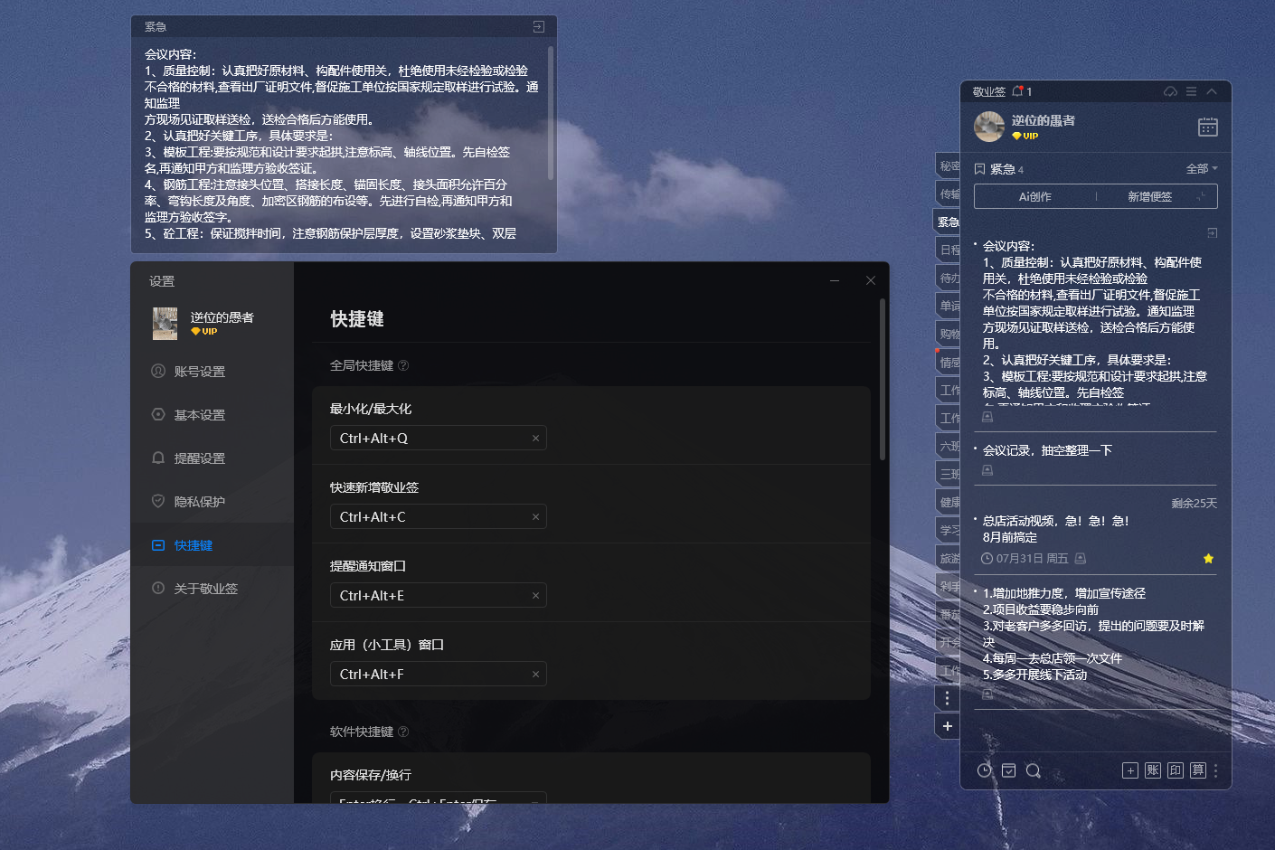The width and height of the screenshot is (1275, 850).
Task: Click the stamp icon under 5.多多开展线下活动
Action: [x=987, y=694]
